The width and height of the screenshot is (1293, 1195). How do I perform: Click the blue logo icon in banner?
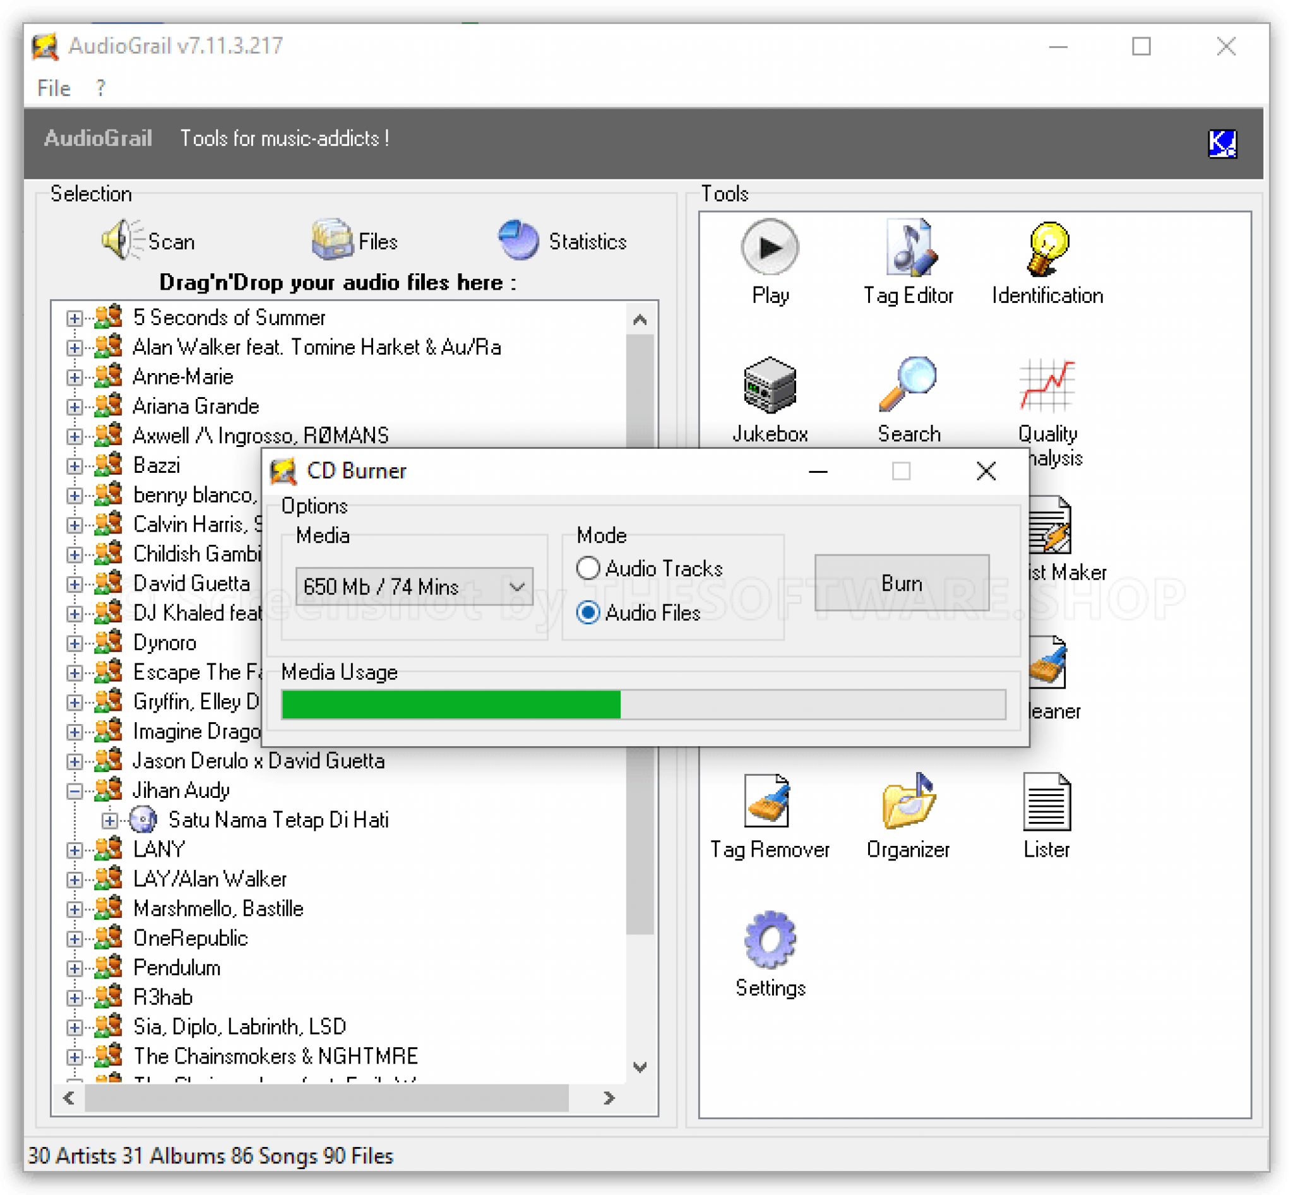pos(1222,143)
